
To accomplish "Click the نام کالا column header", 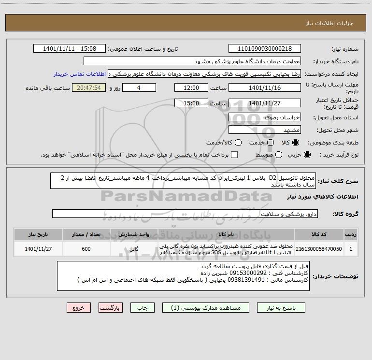I will click(226, 235).
